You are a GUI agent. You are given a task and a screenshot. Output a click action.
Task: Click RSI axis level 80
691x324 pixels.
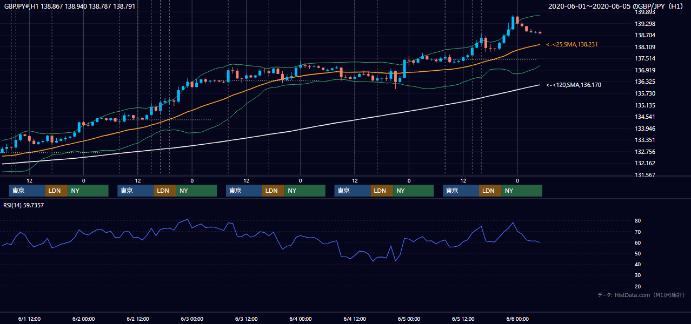(x=638, y=221)
